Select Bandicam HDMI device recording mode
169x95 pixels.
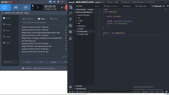[26, 7]
